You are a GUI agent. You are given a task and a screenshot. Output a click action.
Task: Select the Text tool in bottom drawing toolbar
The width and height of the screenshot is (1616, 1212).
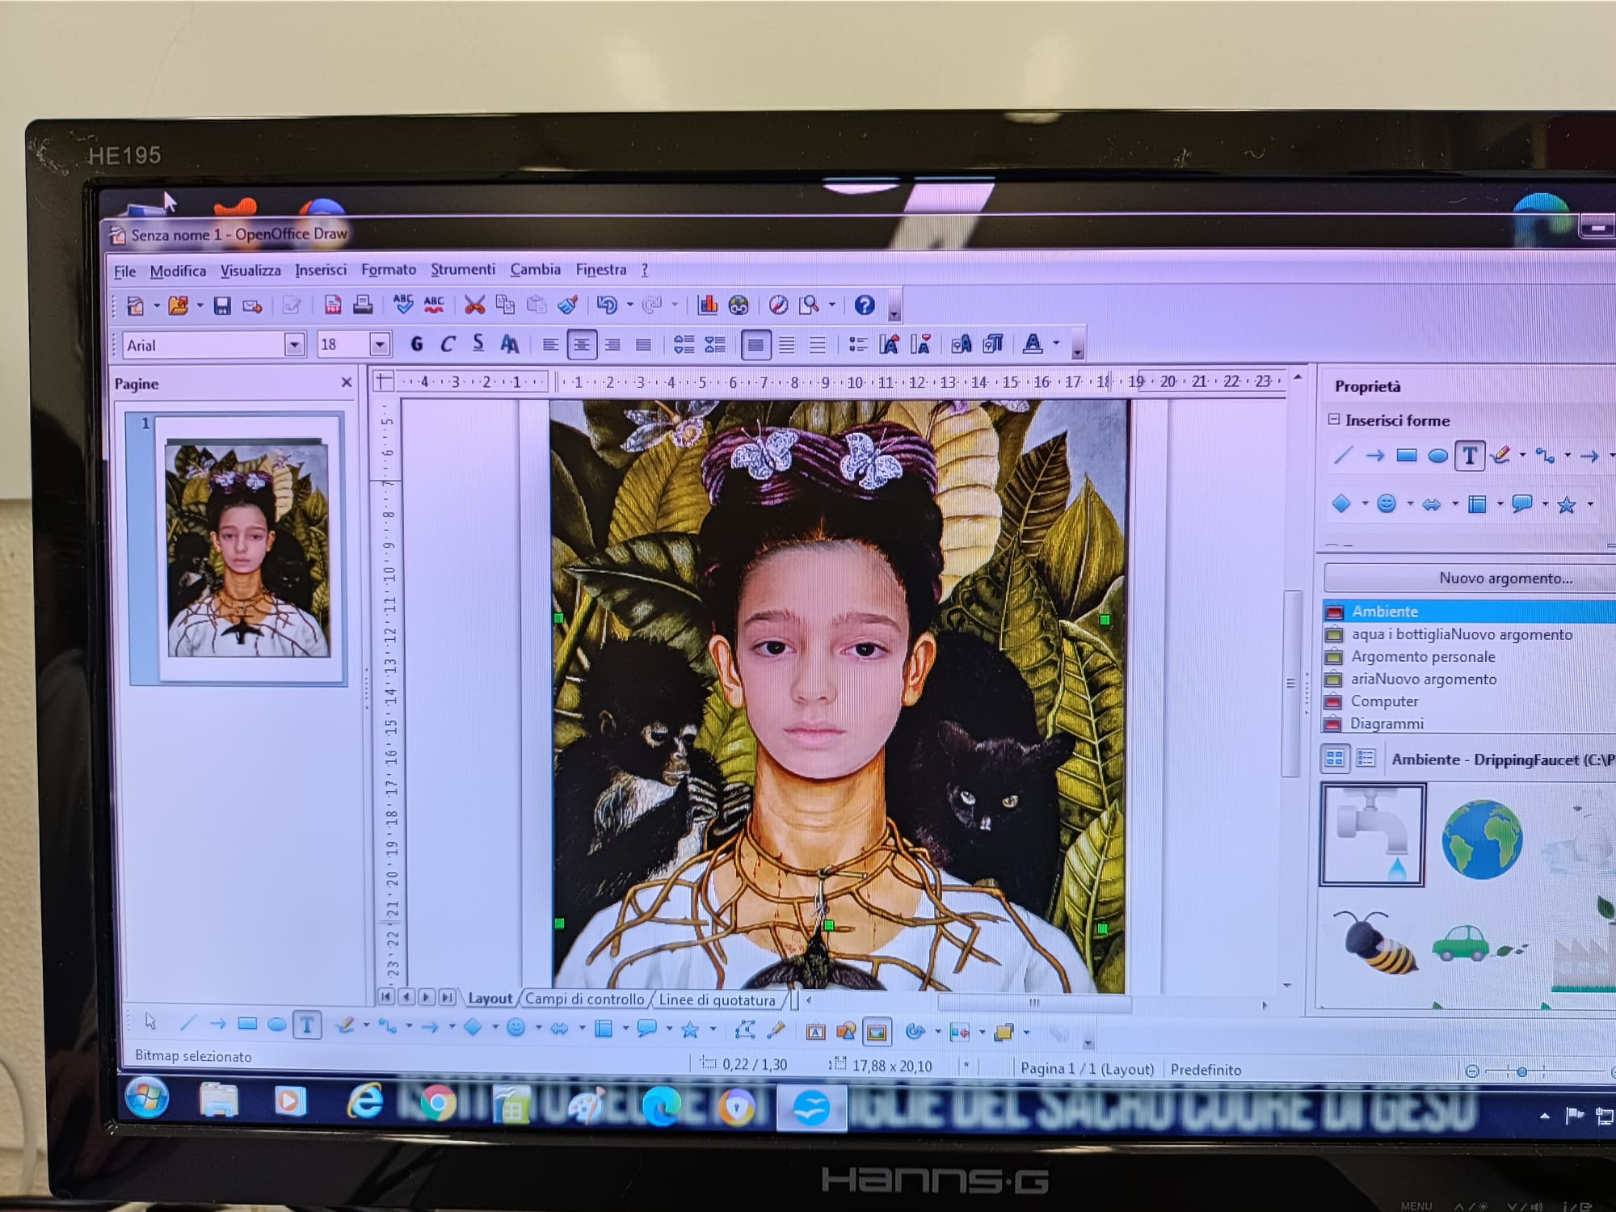pos(307,1025)
